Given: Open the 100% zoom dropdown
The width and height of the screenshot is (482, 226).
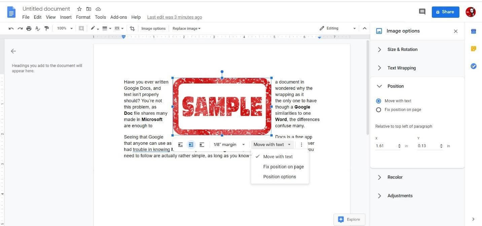Looking at the screenshot, I should [x=65, y=29].
